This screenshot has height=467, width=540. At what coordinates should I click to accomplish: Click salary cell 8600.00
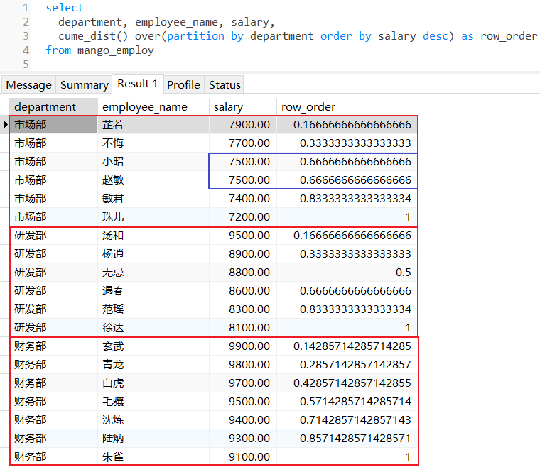coord(243,290)
